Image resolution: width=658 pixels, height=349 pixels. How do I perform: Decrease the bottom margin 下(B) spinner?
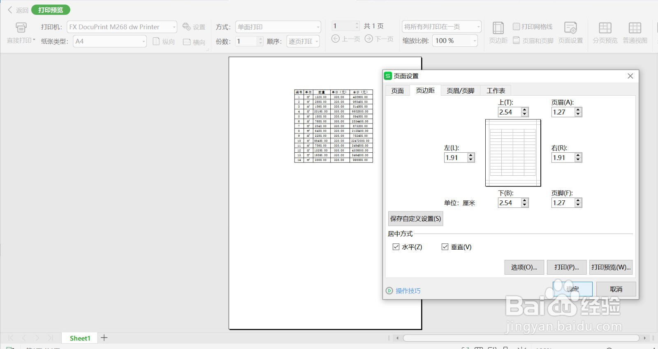pyautogui.click(x=524, y=205)
